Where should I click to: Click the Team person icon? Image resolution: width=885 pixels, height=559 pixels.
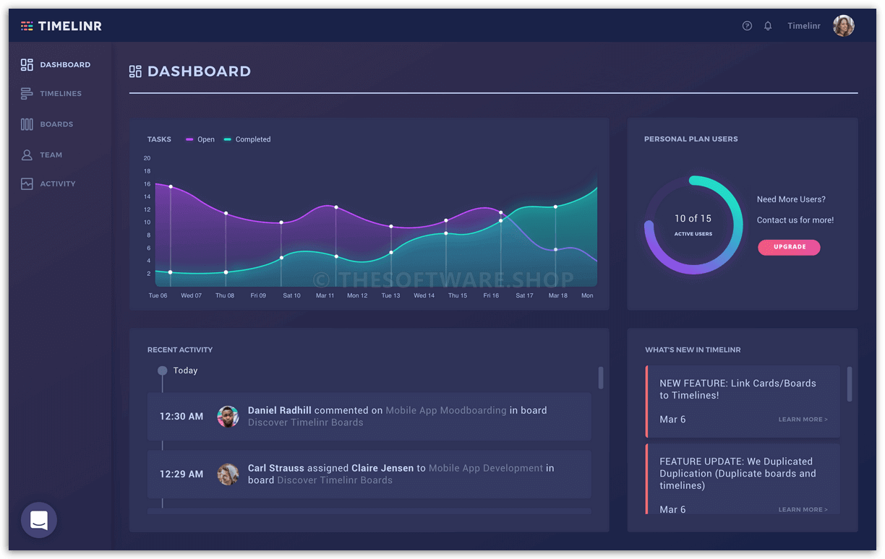click(27, 155)
